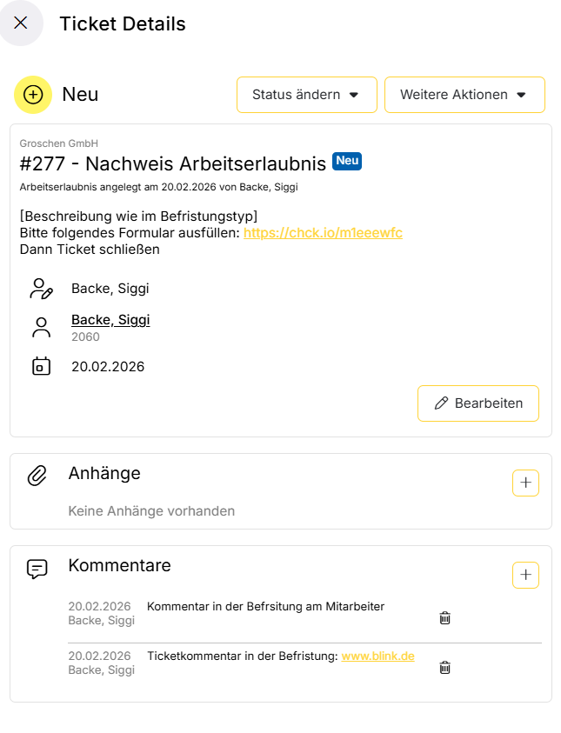Add a new comment with plus button
Viewport: 561px width, 733px height.
point(525,575)
